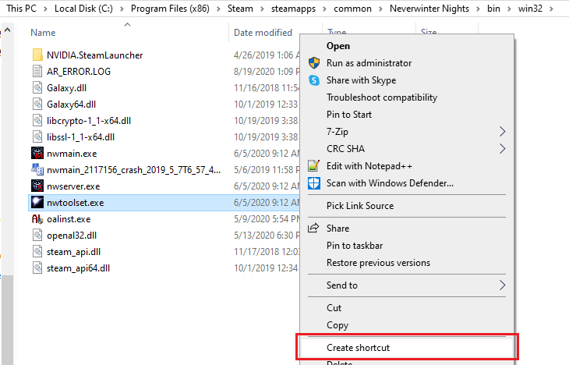The width and height of the screenshot is (569, 365).
Task: Go to steamapps folder breadcrumb
Action: pos(293,9)
